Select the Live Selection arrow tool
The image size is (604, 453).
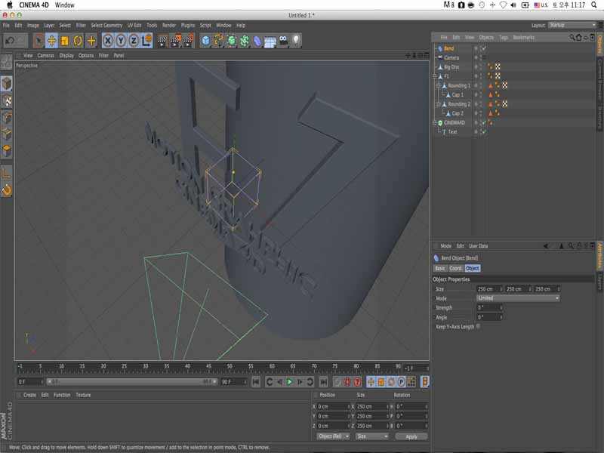click(x=39, y=41)
